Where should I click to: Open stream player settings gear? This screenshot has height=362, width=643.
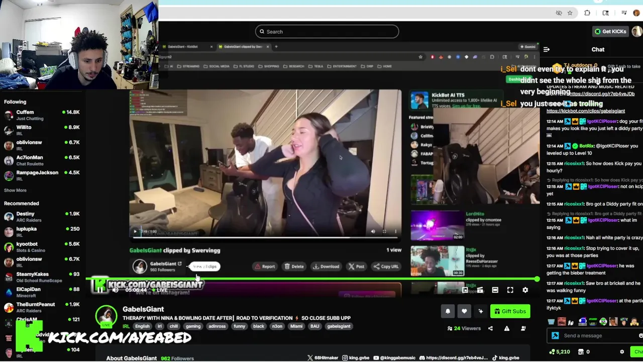click(x=525, y=290)
